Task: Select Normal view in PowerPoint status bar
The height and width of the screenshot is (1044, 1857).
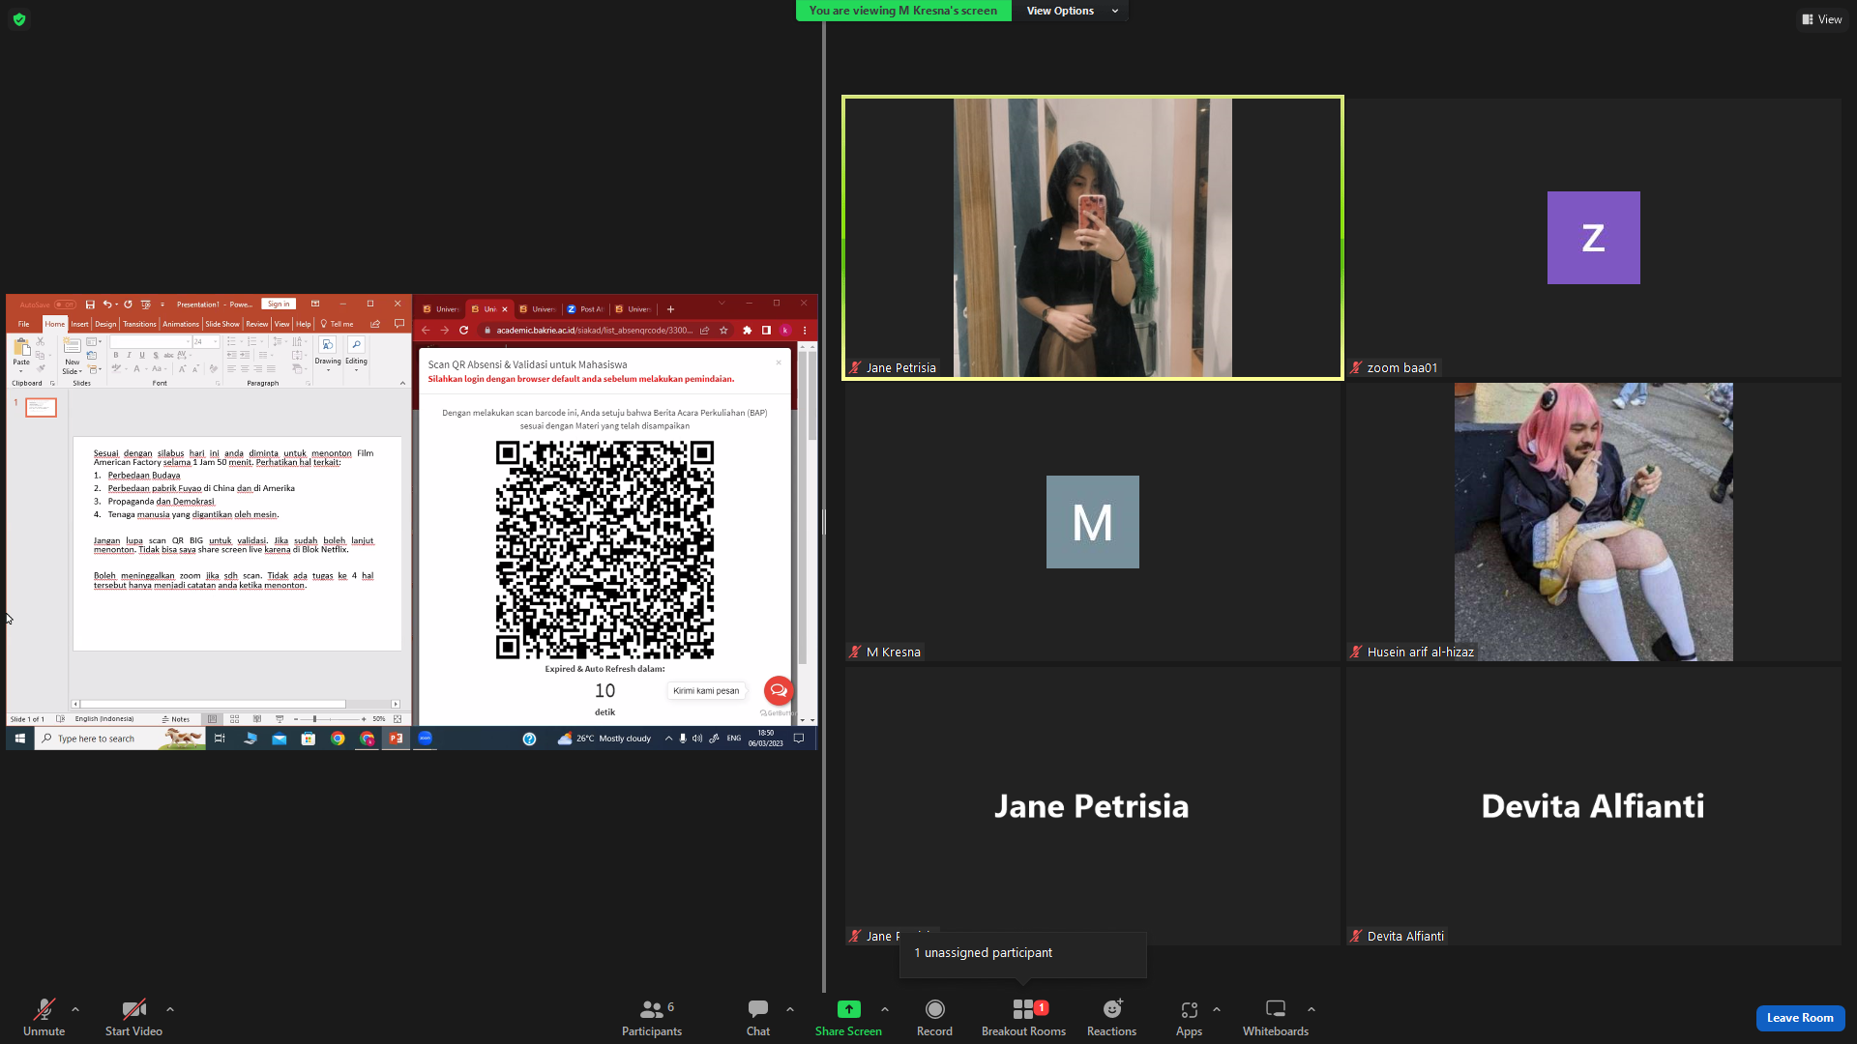Action: coord(213,719)
